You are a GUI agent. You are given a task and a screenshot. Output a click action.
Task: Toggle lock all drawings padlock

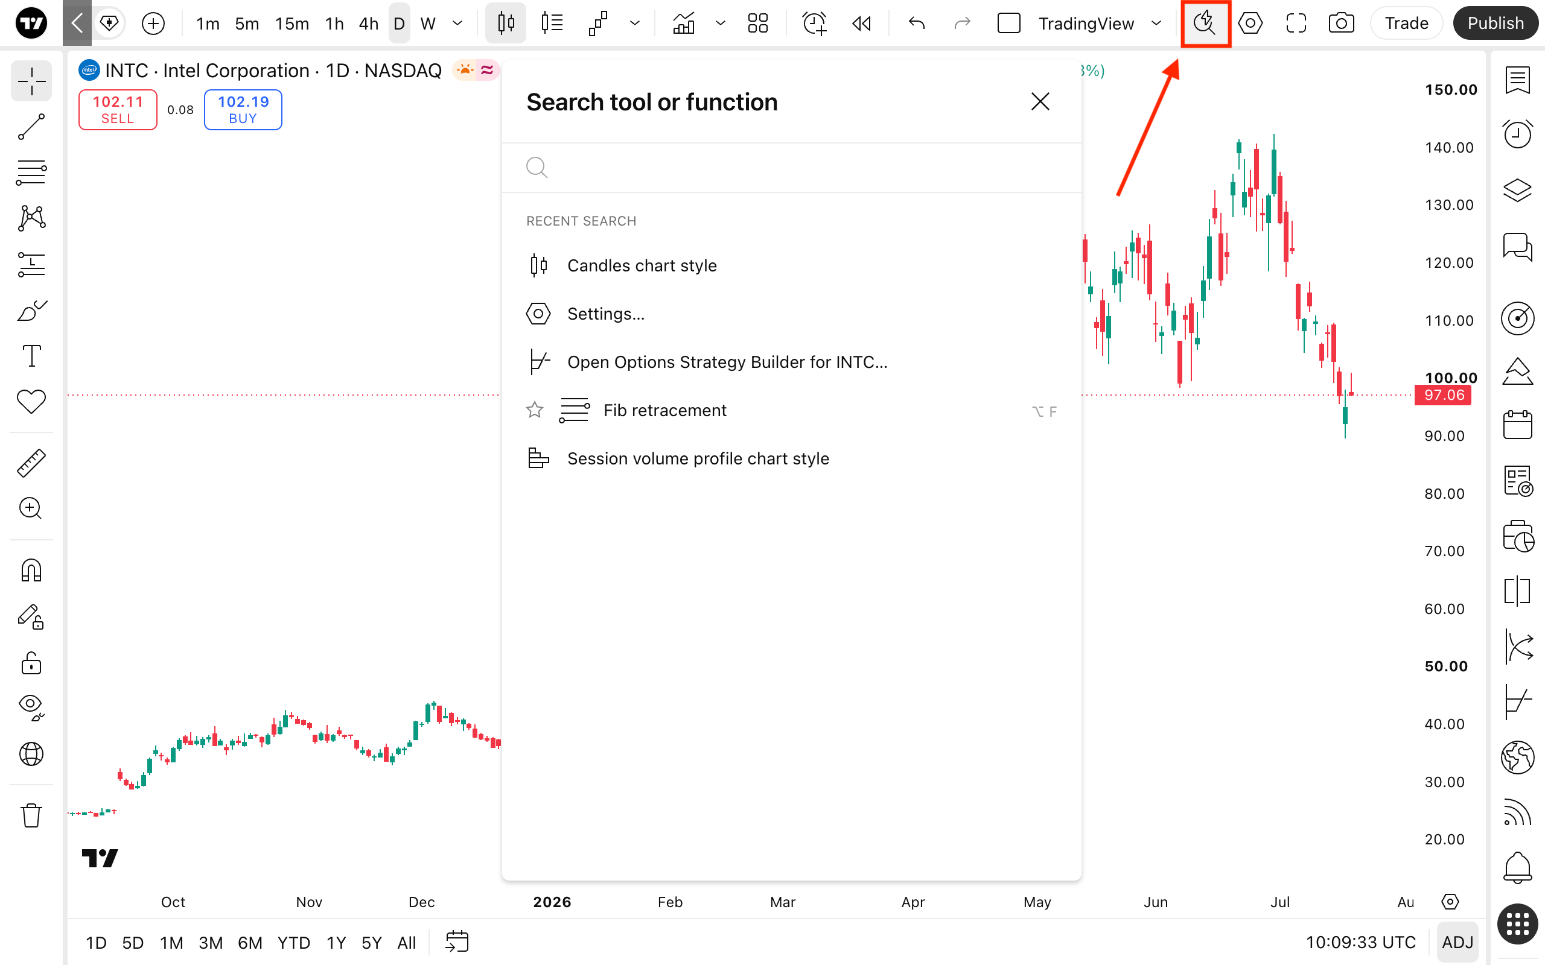[31, 663]
